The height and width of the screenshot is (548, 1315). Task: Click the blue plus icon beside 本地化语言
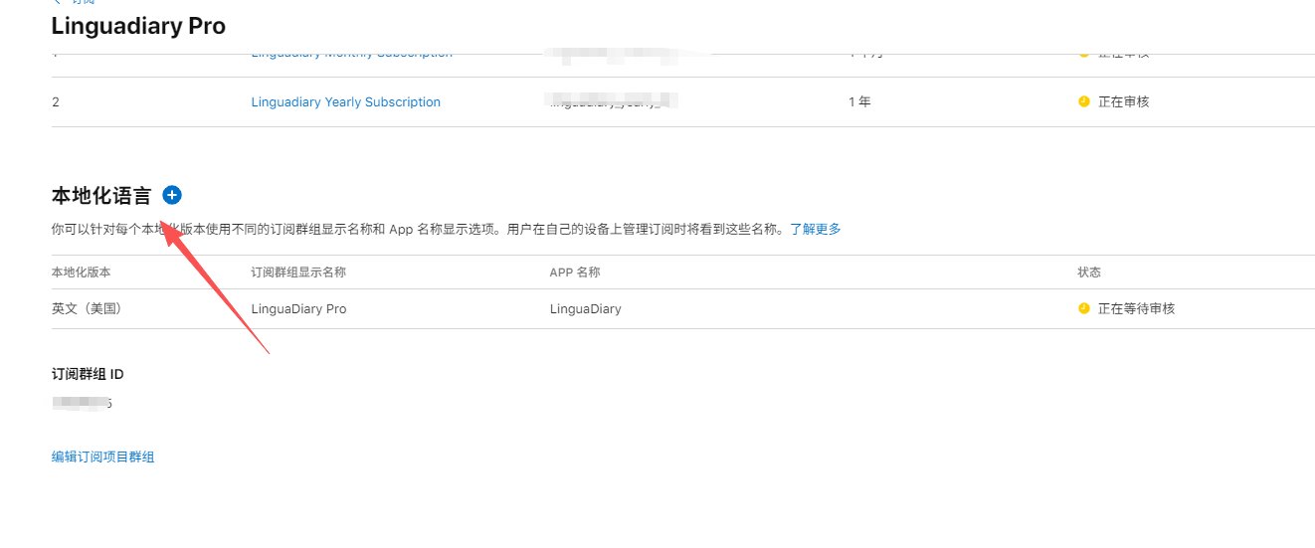(x=172, y=195)
